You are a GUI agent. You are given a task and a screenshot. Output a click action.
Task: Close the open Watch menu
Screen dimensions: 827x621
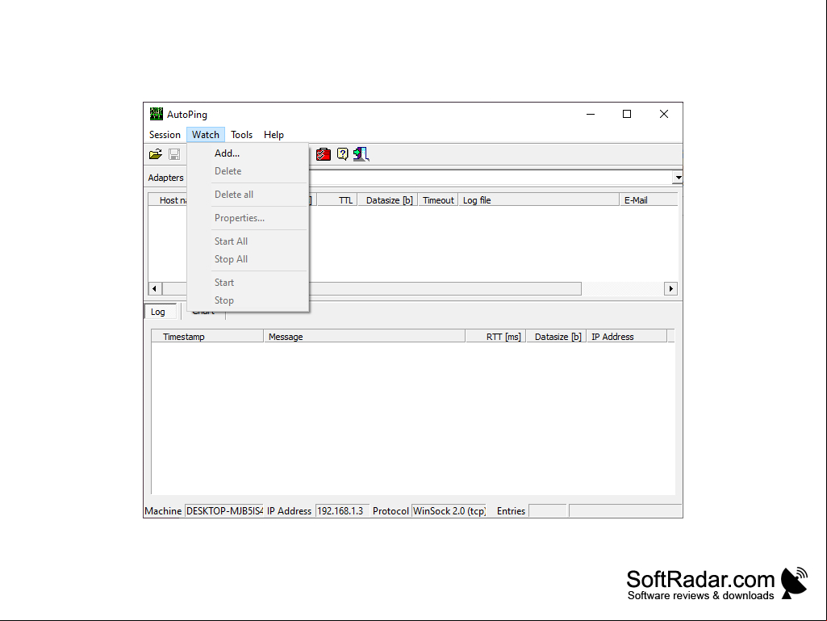pyautogui.click(x=206, y=135)
